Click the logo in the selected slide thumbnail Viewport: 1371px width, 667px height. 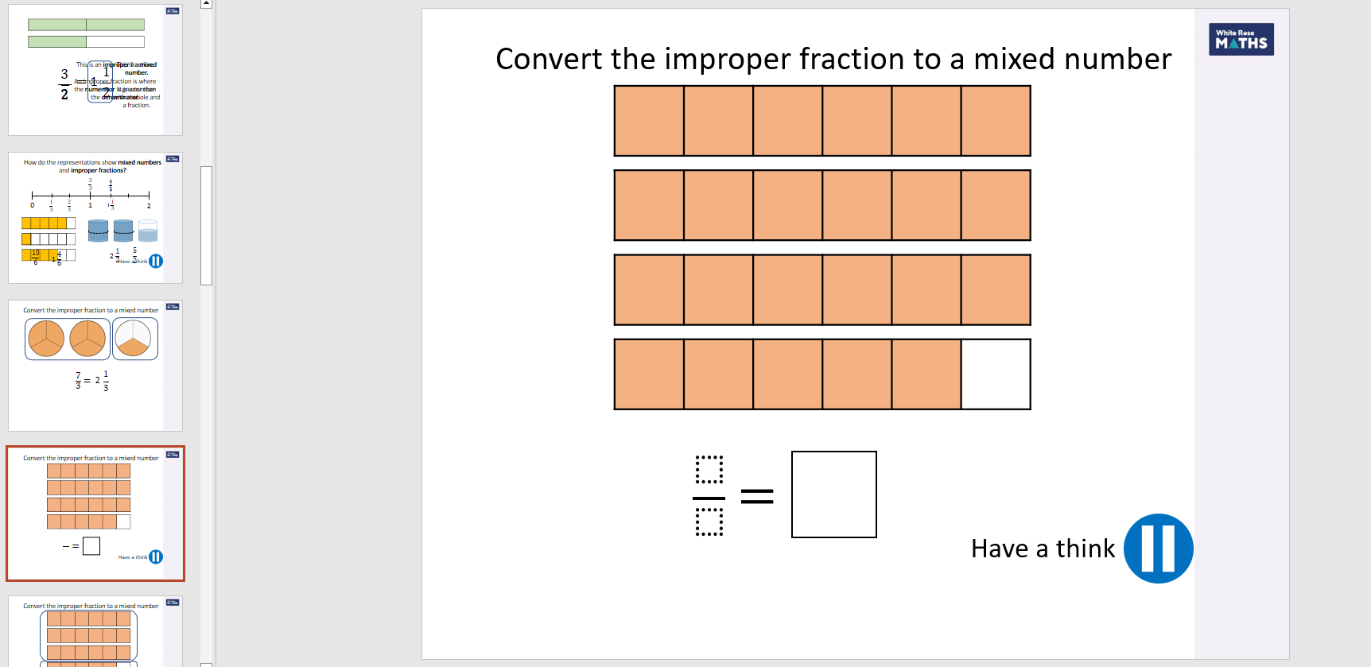tap(173, 455)
